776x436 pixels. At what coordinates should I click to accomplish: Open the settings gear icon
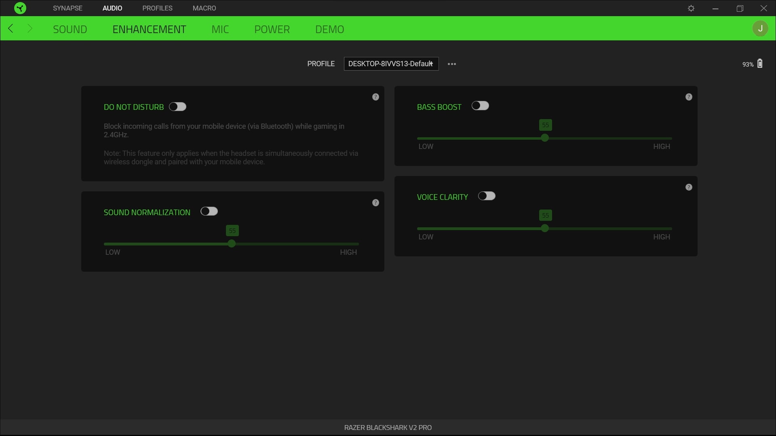click(691, 8)
